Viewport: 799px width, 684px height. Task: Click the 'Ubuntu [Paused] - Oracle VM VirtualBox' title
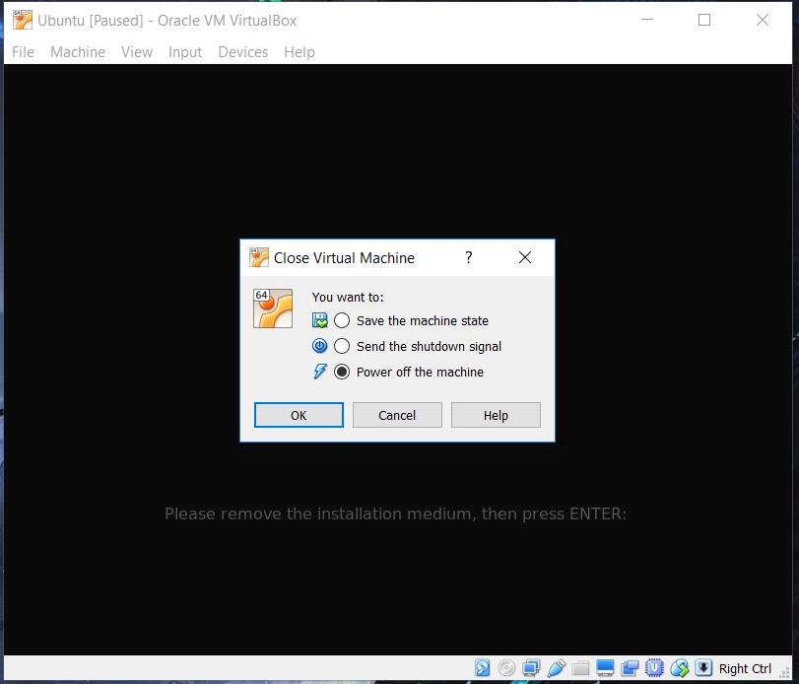point(167,21)
